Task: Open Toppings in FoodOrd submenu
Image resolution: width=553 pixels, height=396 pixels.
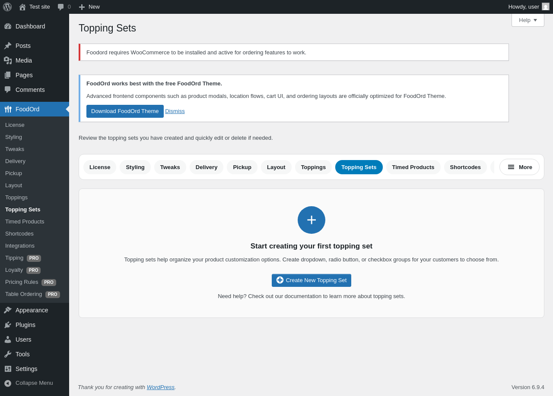Action: [35, 198]
